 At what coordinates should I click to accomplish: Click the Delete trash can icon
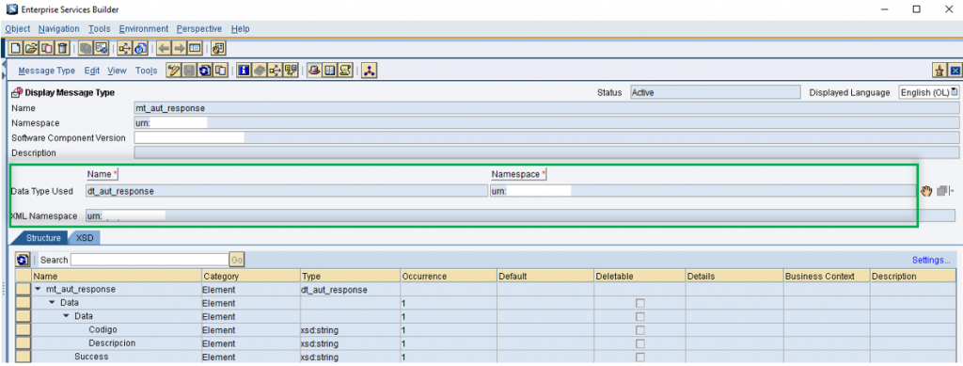coord(62,48)
